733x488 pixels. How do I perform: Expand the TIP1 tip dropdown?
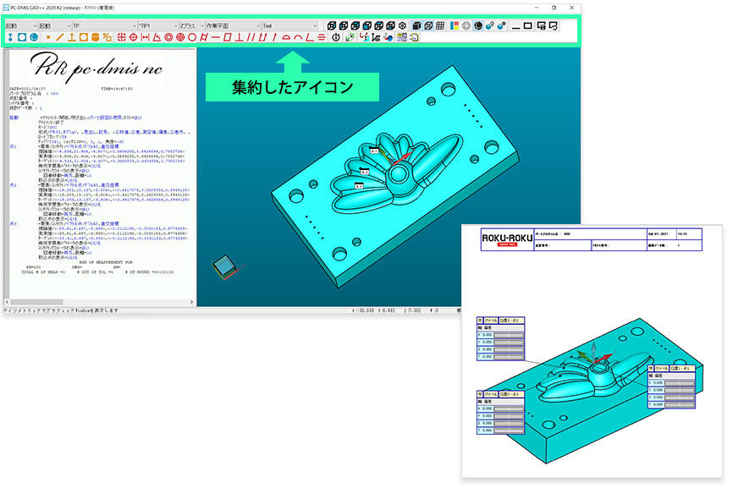pos(158,25)
